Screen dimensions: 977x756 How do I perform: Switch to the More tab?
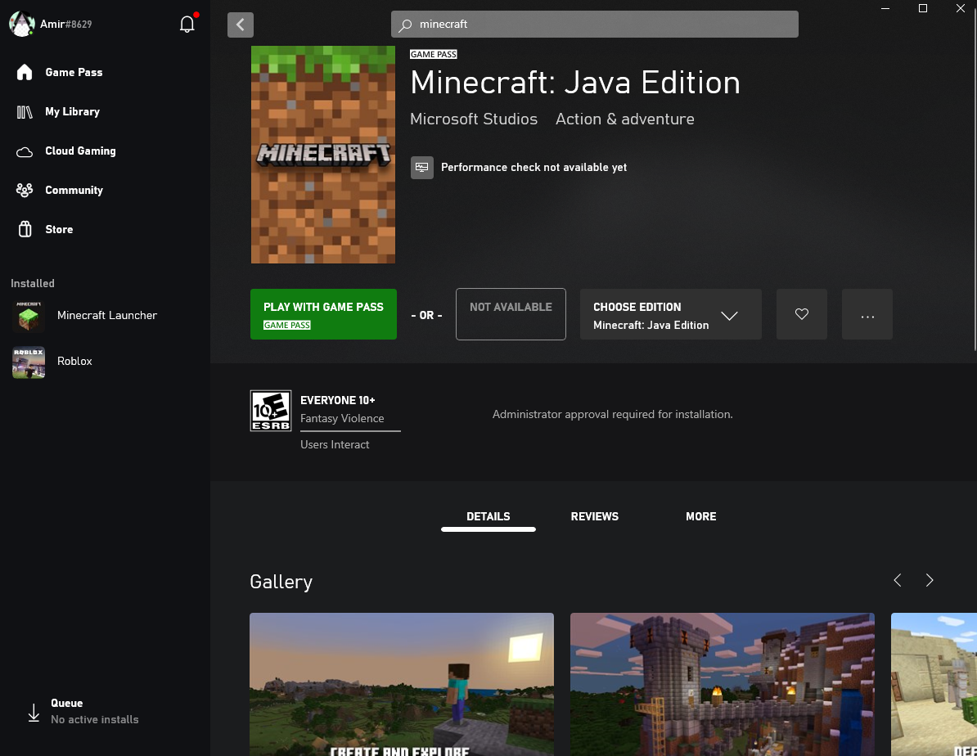click(x=700, y=516)
